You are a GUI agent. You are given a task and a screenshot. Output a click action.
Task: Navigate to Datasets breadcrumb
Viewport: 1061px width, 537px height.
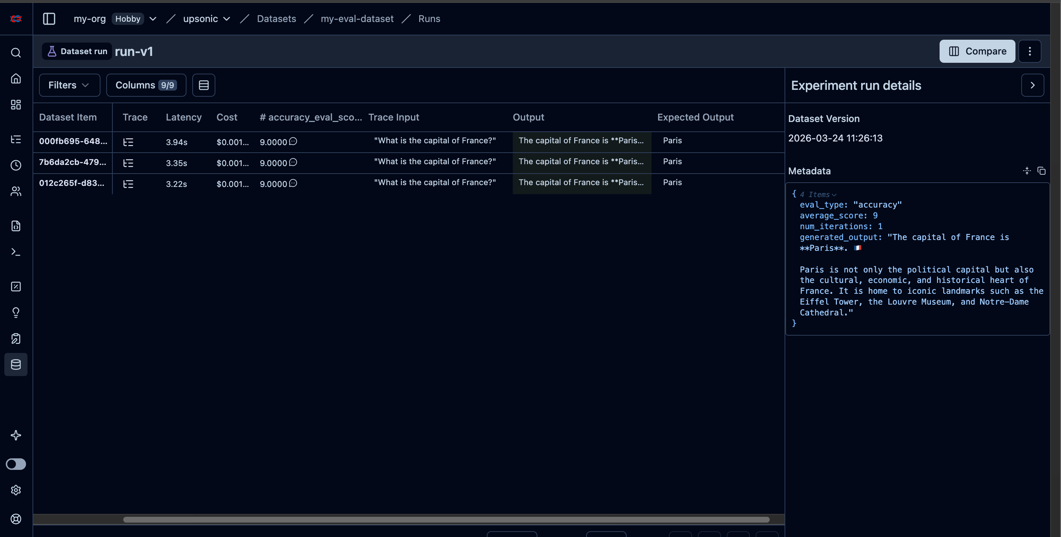pos(276,18)
